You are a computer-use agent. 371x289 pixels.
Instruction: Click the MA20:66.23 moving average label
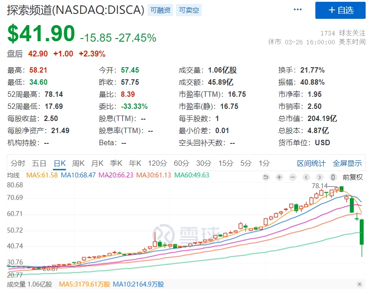[116, 175]
